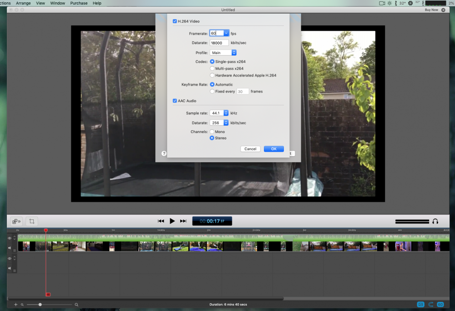The image size is (455, 311).
Task: Click the red playhead marker on the ruler
Action: pos(46,230)
